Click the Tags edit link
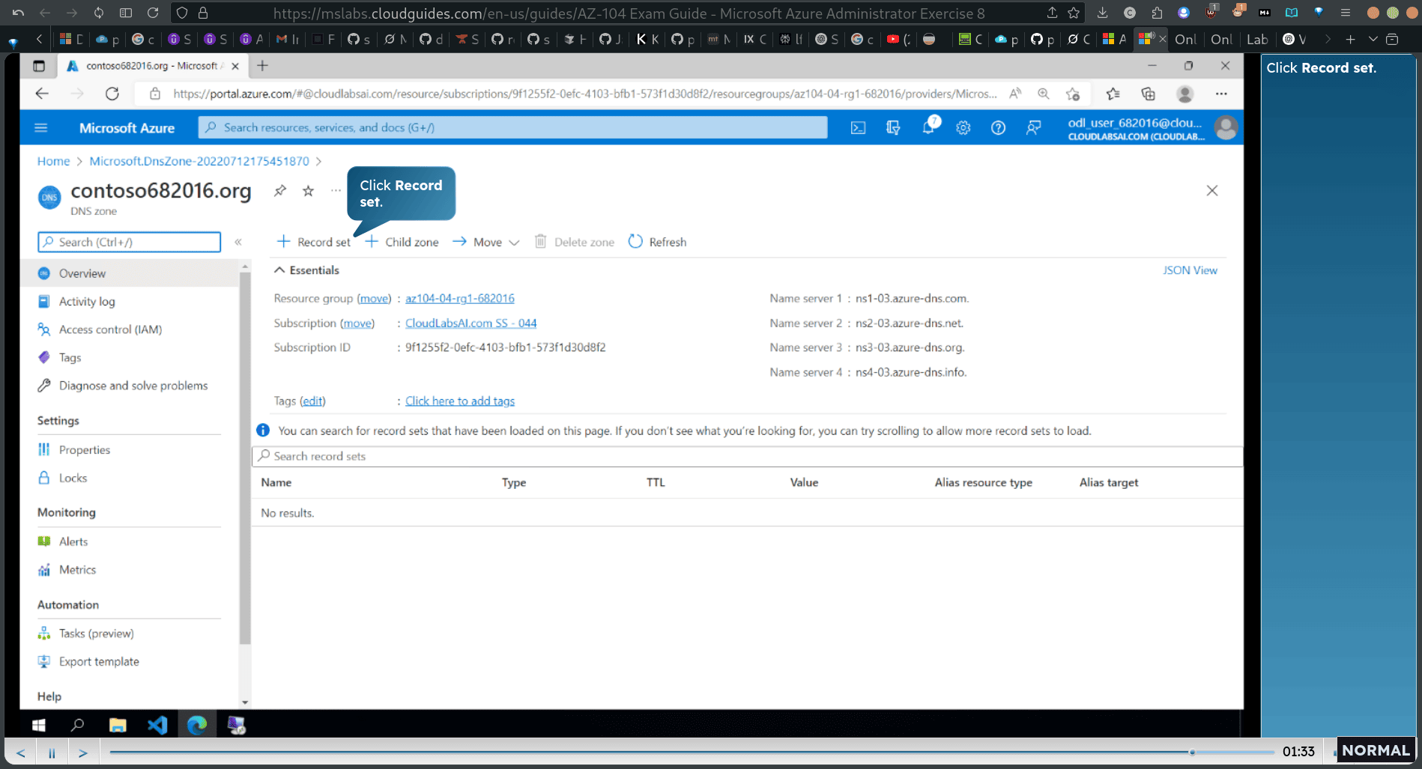 pos(312,401)
